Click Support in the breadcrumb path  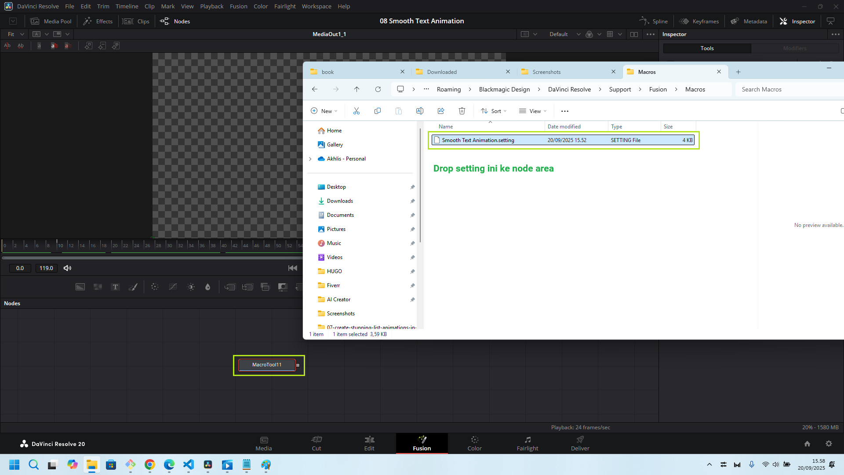point(620,89)
